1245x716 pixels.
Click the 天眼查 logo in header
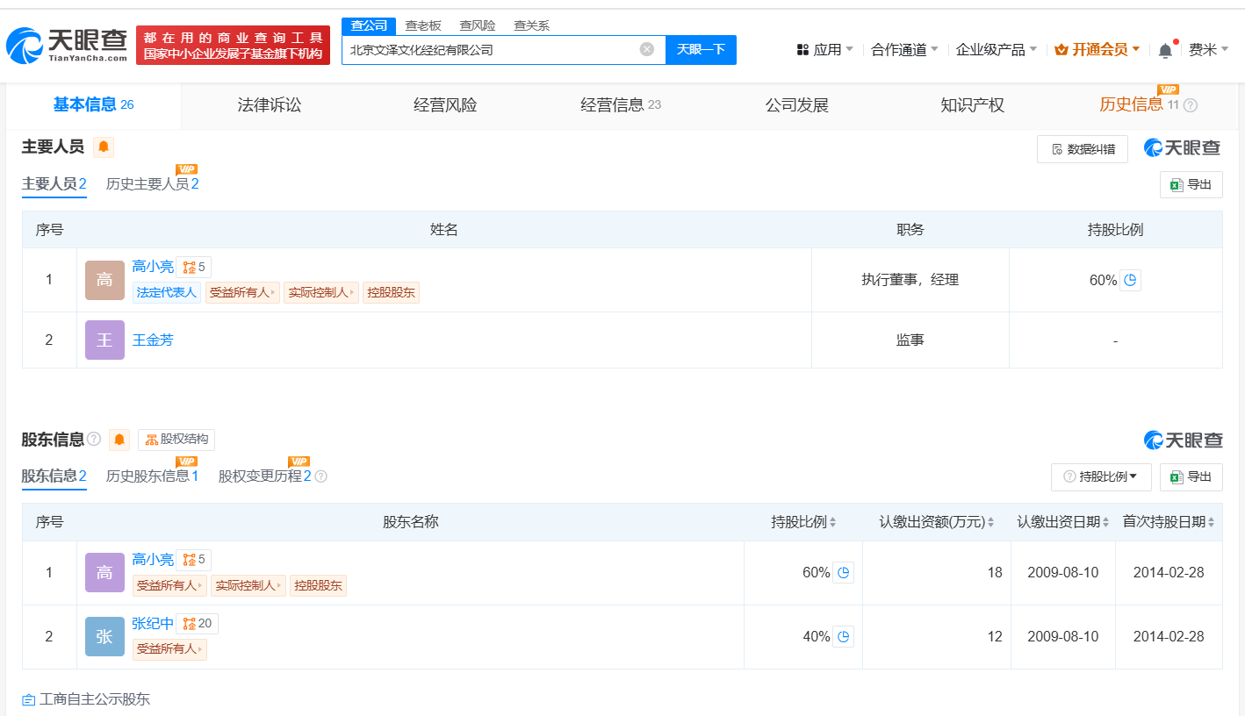click(x=67, y=46)
